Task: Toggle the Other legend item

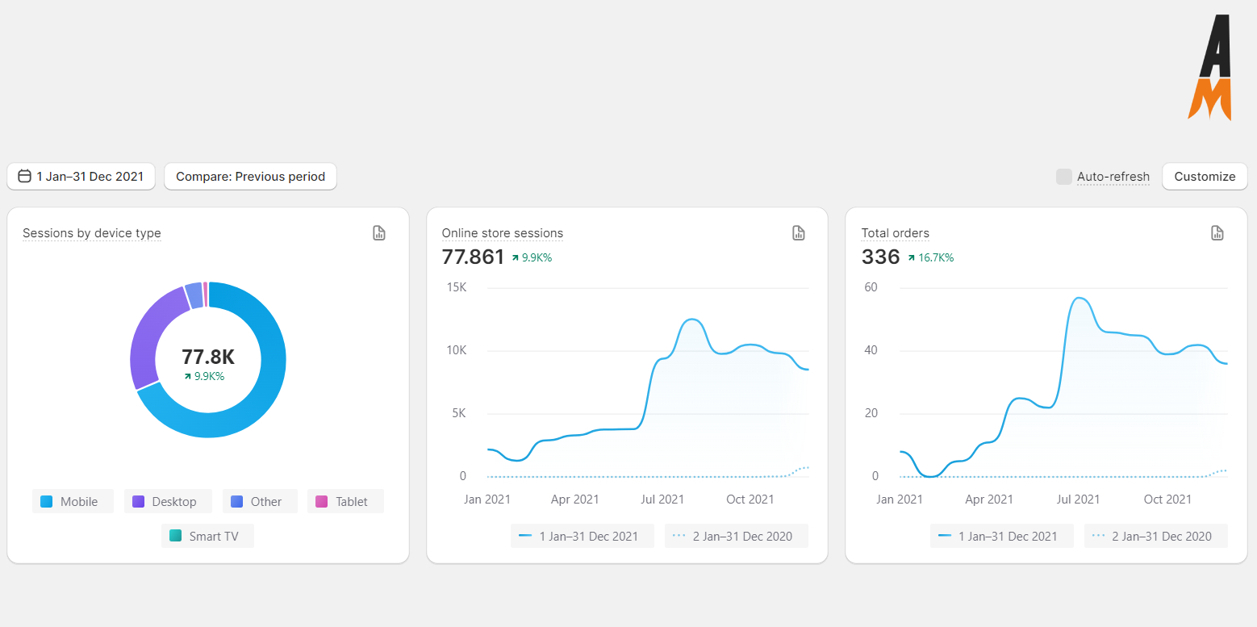Action: [260, 501]
